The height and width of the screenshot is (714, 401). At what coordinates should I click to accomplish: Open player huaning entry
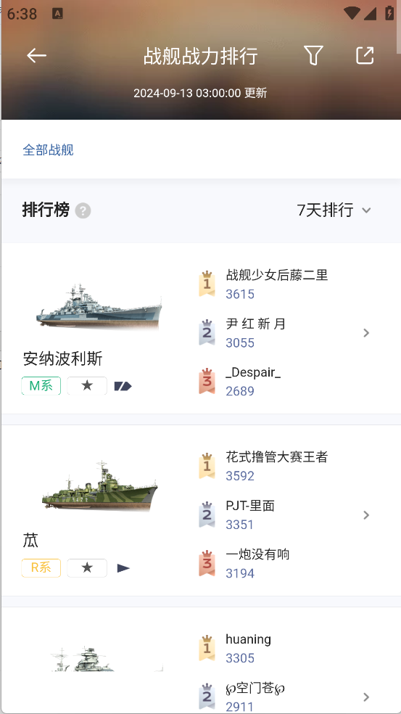248,649
